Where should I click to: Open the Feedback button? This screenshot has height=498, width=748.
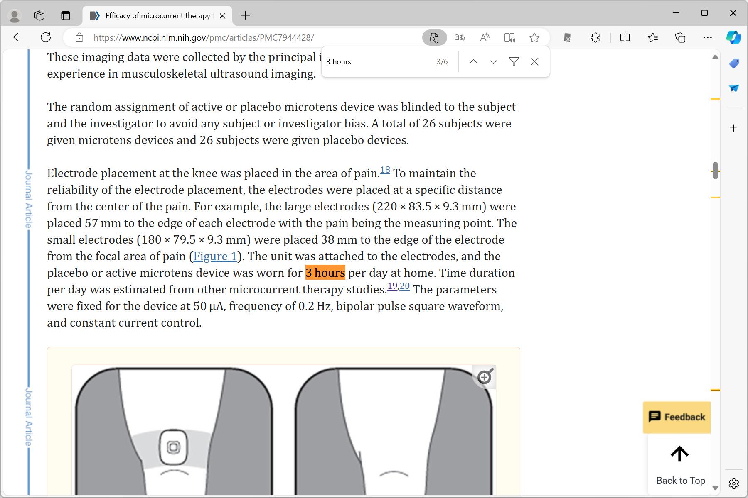tap(677, 417)
